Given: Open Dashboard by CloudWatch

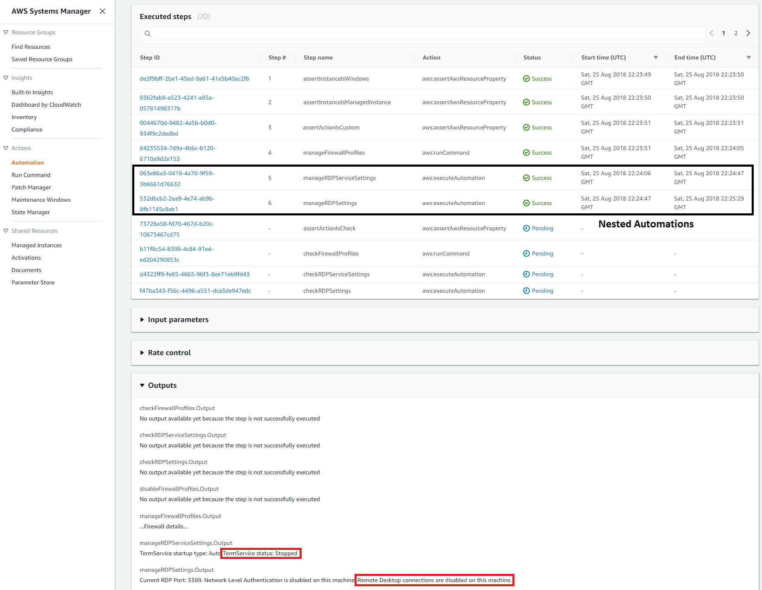Looking at the screenshot, I should 46,105.
